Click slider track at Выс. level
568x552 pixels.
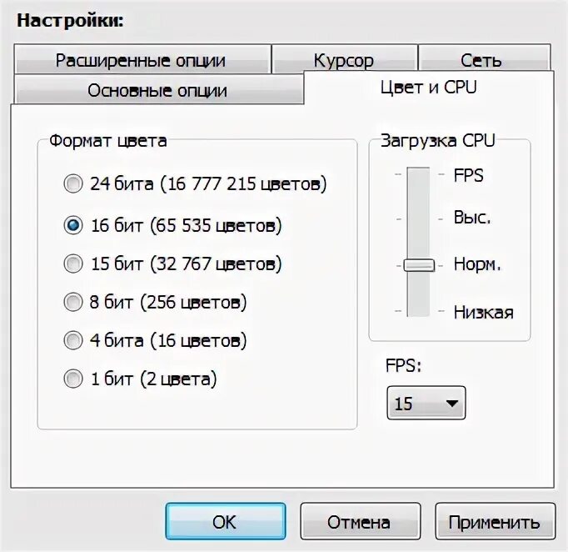(x=418, y=218)
